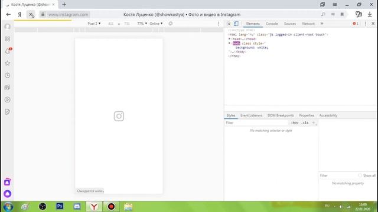Open Photoshop from taskbar
Image resolution: width=378 pixels, height=212 pixels.
tap(60, 206)
